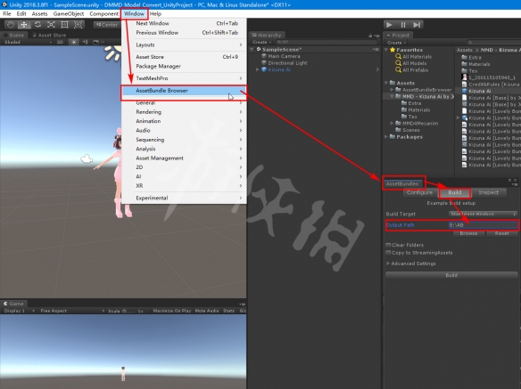Toggle Maximize On Play
This screenshot has height=389, width=521.
172,311
